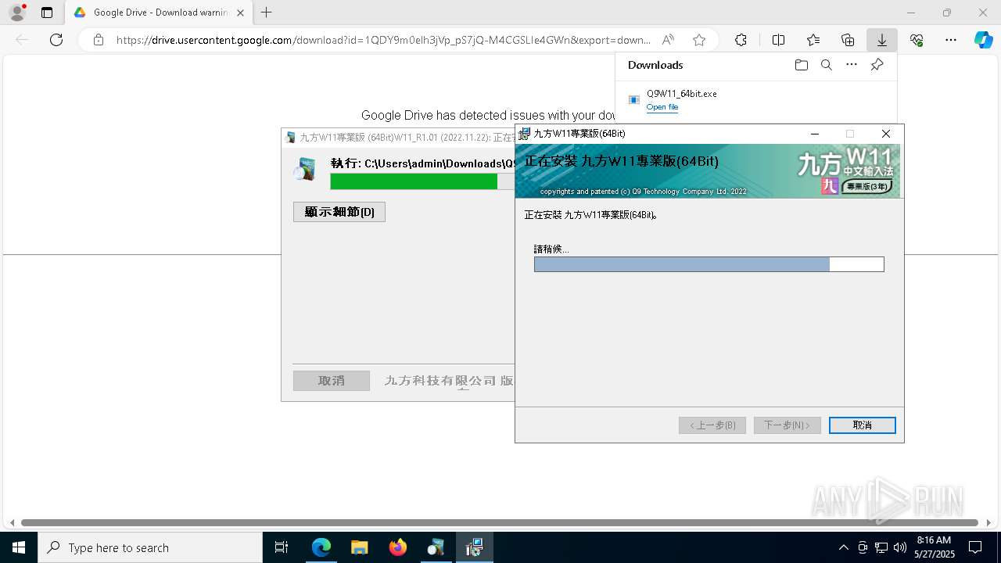Switch to installer app on taskbar

coord(474,547)
